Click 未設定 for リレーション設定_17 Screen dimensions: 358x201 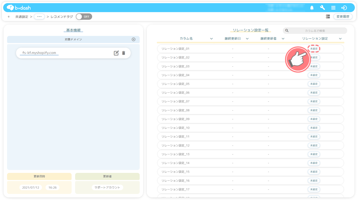tap(314, 189)
